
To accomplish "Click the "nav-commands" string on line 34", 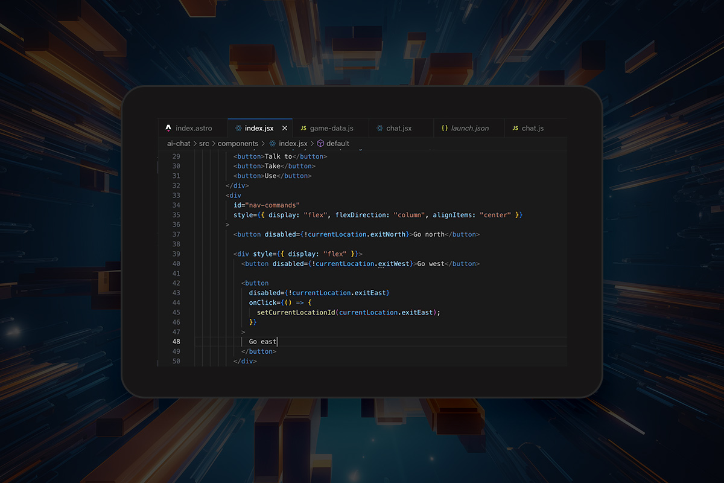I will tap(272, 205).
